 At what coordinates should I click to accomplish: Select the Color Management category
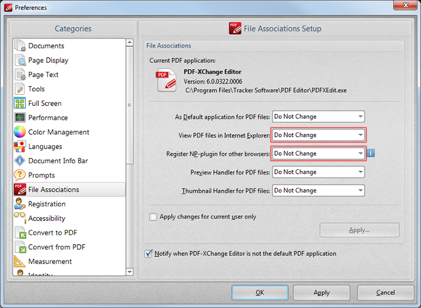(x=69, y=132)
